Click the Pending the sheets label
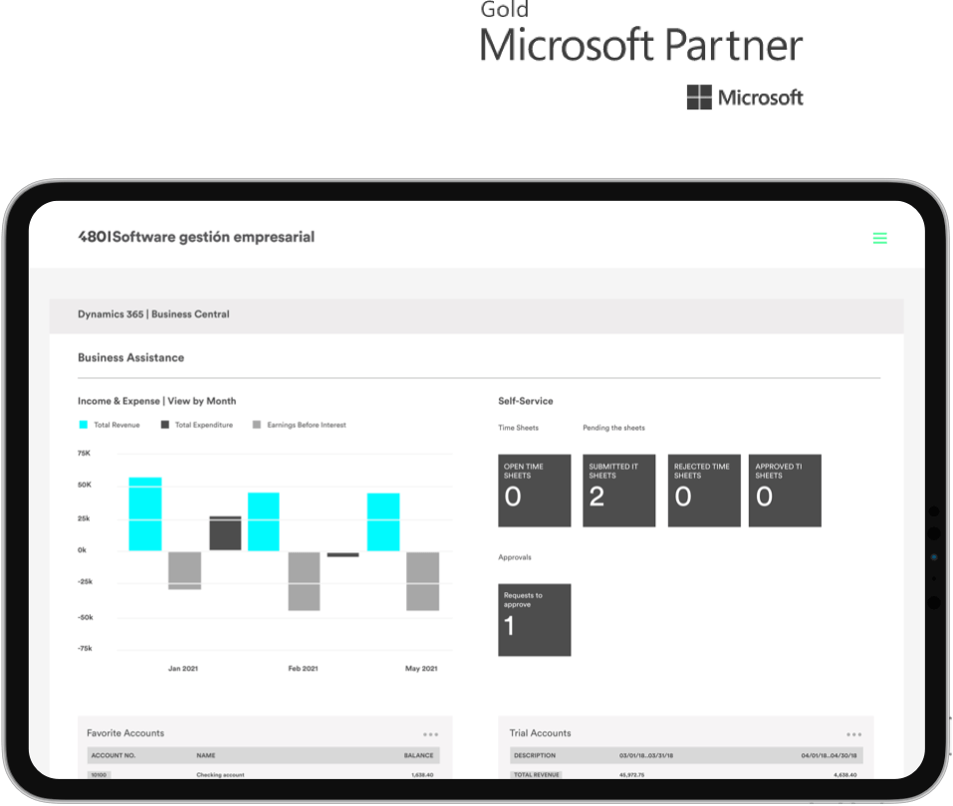 pos(613,428)
